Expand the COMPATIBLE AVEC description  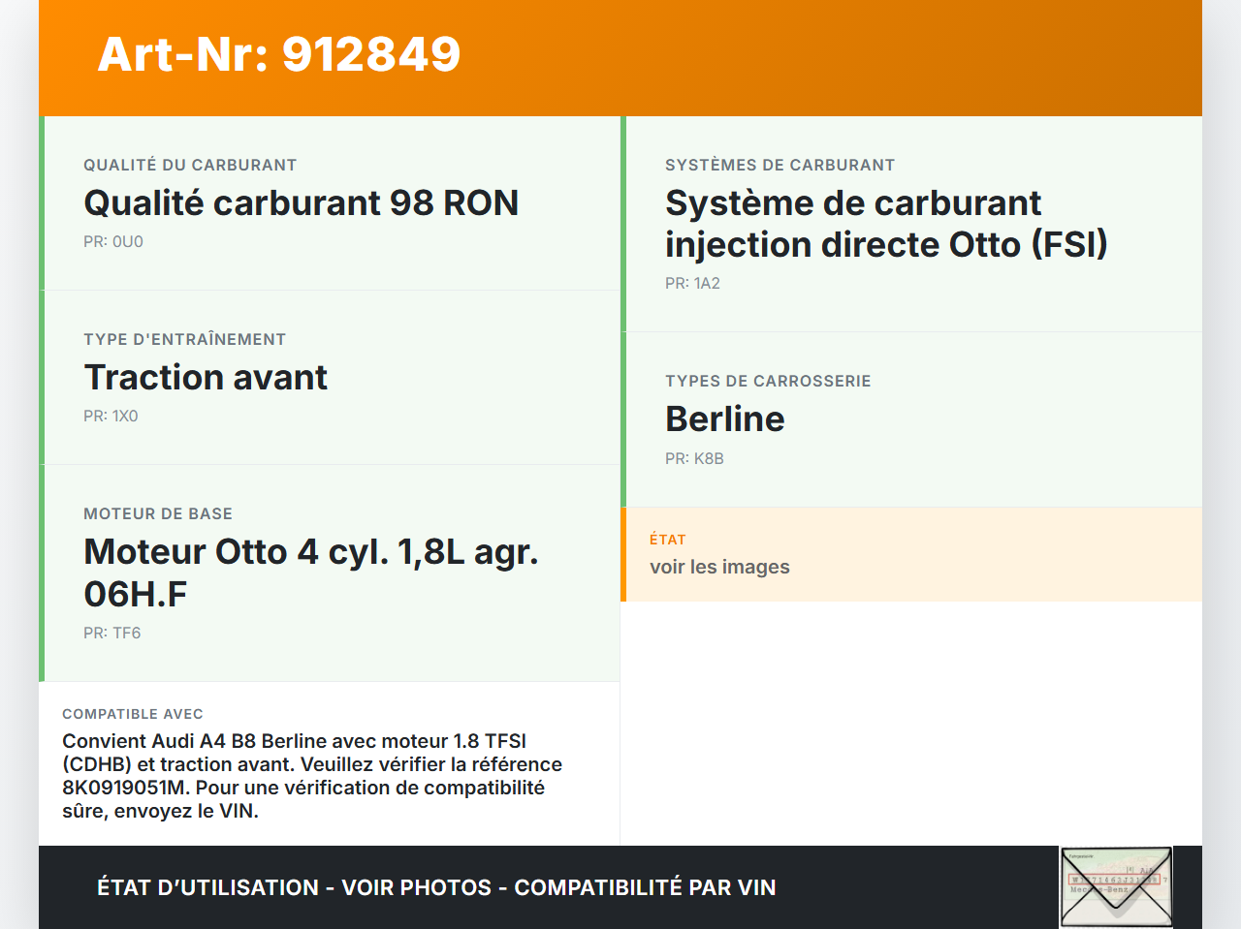pyautogui.click(x=330, y=763)
